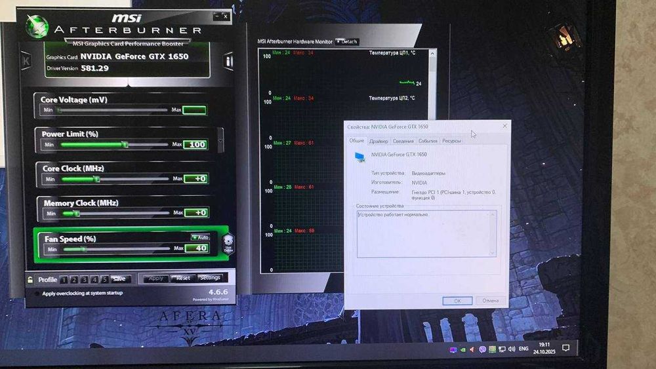Screen dimensions: 656x369
Task: Open the Сведения tab
Action: tap(403, 142)
